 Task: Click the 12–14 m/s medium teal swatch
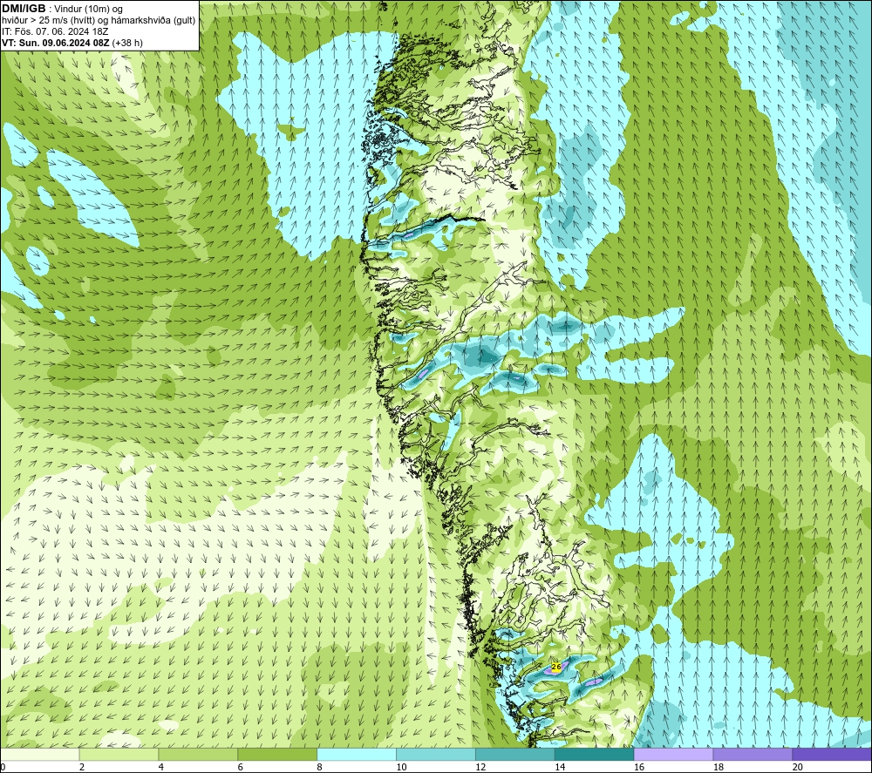click(515, 754)
